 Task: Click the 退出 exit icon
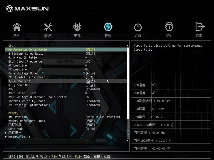tap(200, 27)
